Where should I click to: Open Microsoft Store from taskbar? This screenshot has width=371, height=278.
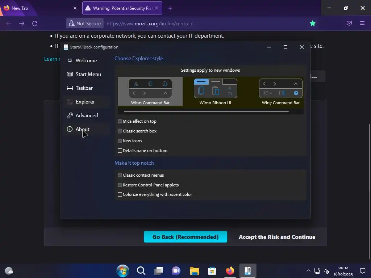pyautogui.click(x=212, y=271)
